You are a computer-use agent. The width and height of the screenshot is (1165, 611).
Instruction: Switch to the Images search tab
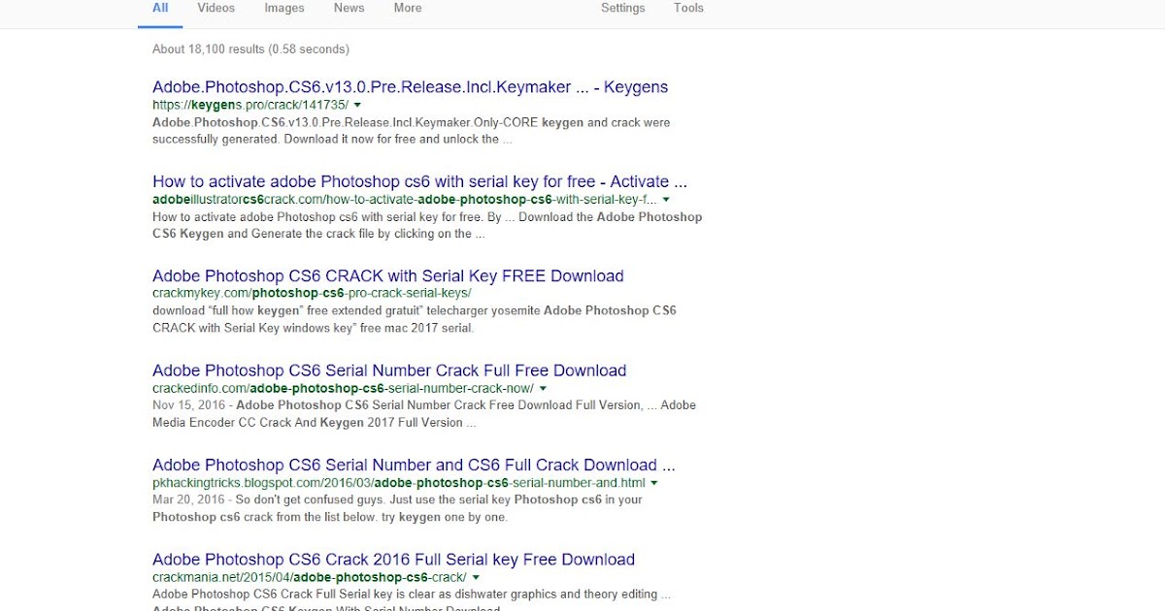[x=283, y=8]
